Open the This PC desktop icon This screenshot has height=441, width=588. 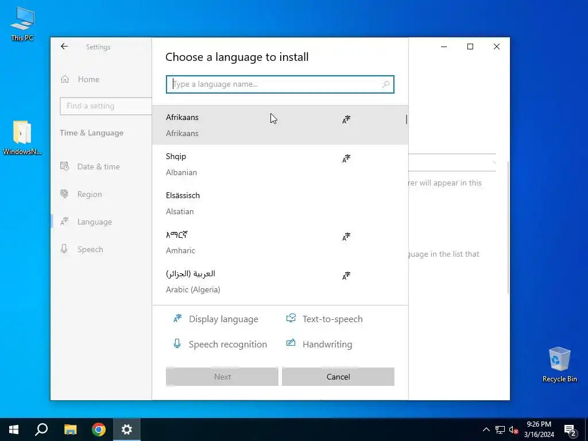point(22,24)
